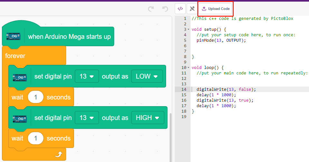Click Arduino board icon on hat block
This screenshot has height=162, width=309.
13,37
